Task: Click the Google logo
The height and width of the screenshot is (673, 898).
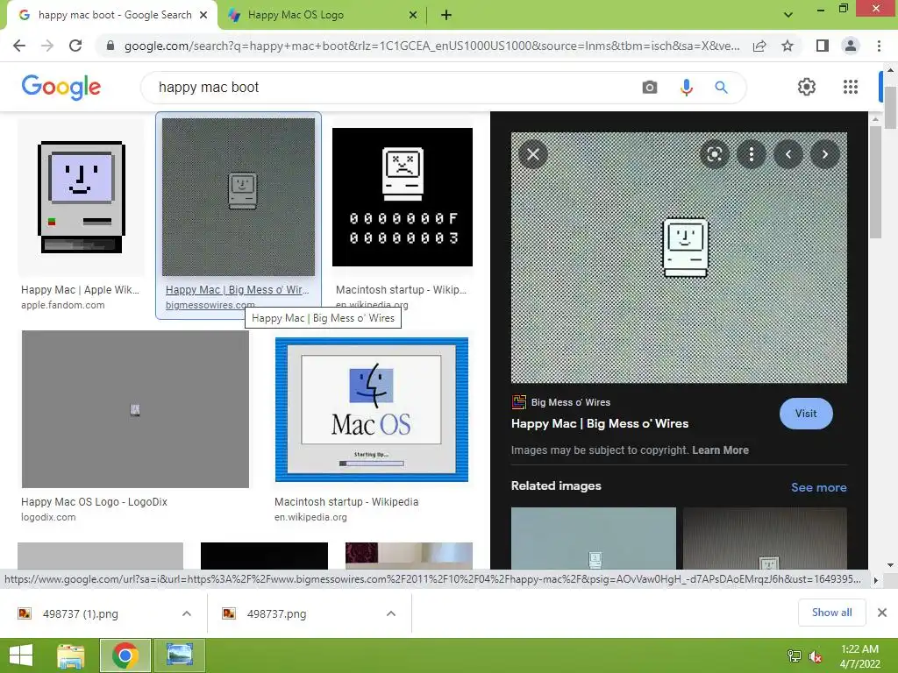Action: 61,87
